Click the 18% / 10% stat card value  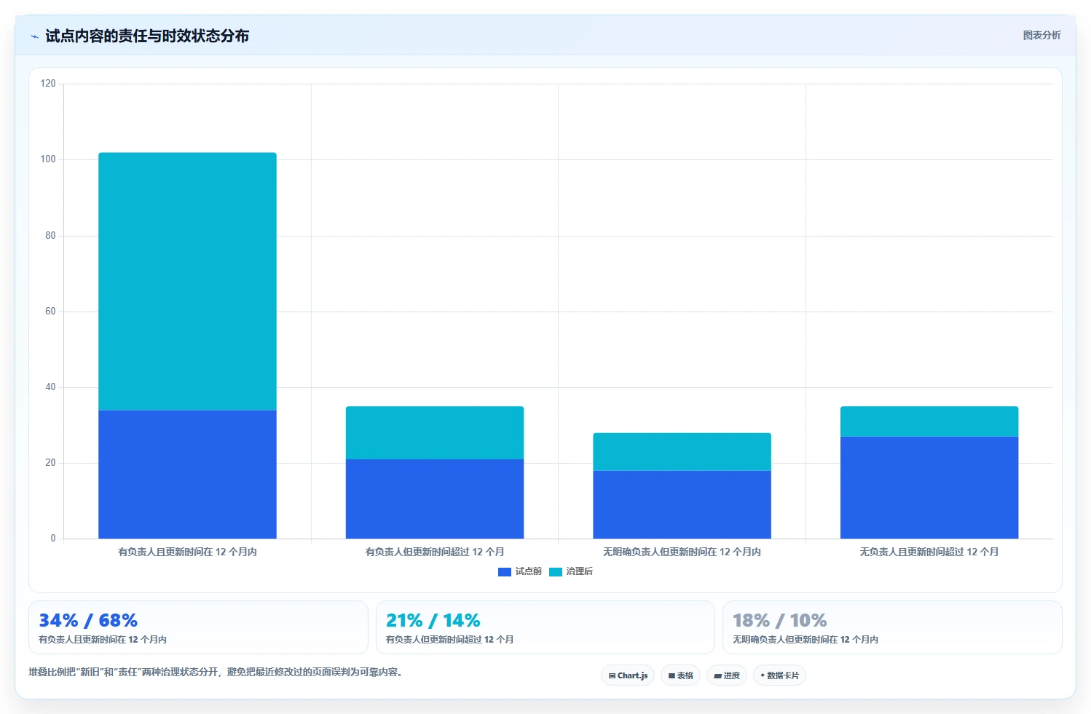(779, 620)
